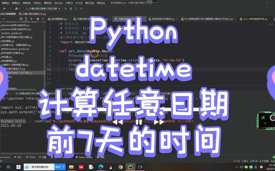The width and height of the screenshot is (275, 171).
Task: Open the red app icon in taskbar
Action: tap(81, 167)
